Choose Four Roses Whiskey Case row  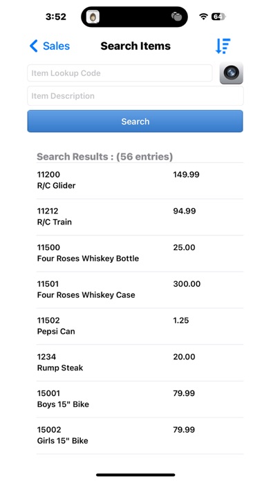(x=140, y=290)
